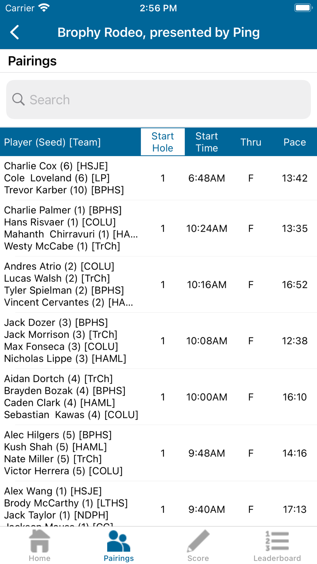
Task: Select the Jack Dozer 10:08AM group
Action: tap(158, 340)
